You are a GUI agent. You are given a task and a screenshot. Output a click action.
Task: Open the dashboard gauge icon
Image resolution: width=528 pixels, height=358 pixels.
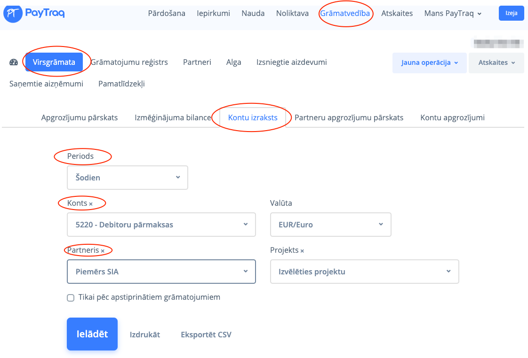point(14,62)
